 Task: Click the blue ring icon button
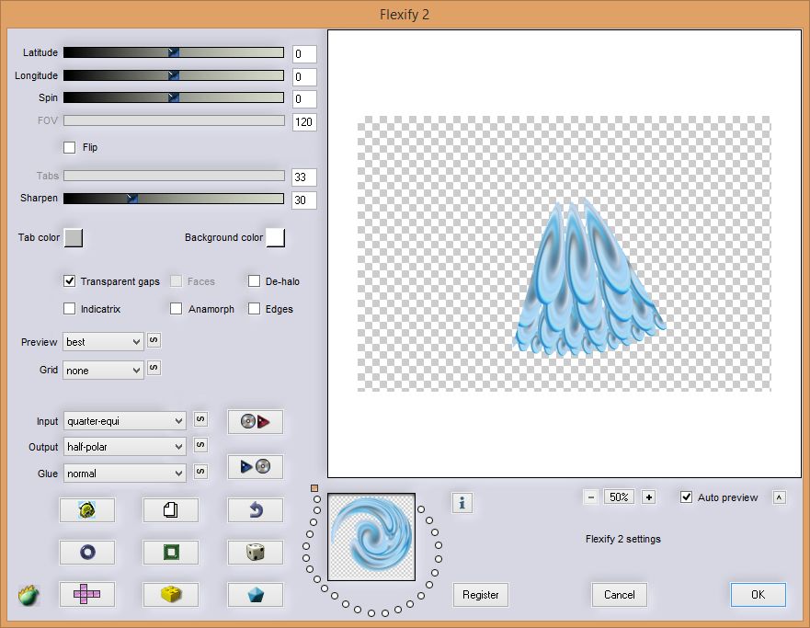click(86, 553)
